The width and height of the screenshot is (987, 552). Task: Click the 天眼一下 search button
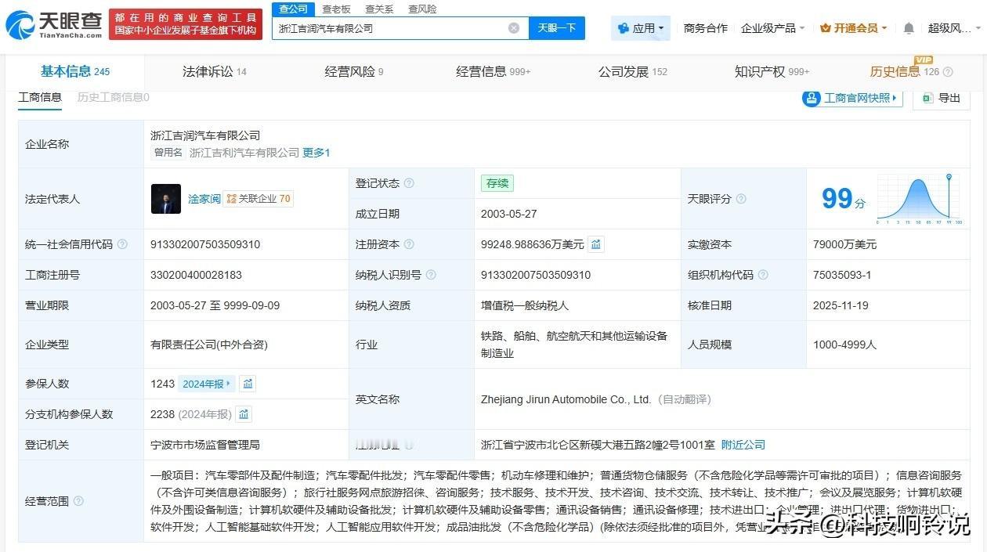coord(557,28)
